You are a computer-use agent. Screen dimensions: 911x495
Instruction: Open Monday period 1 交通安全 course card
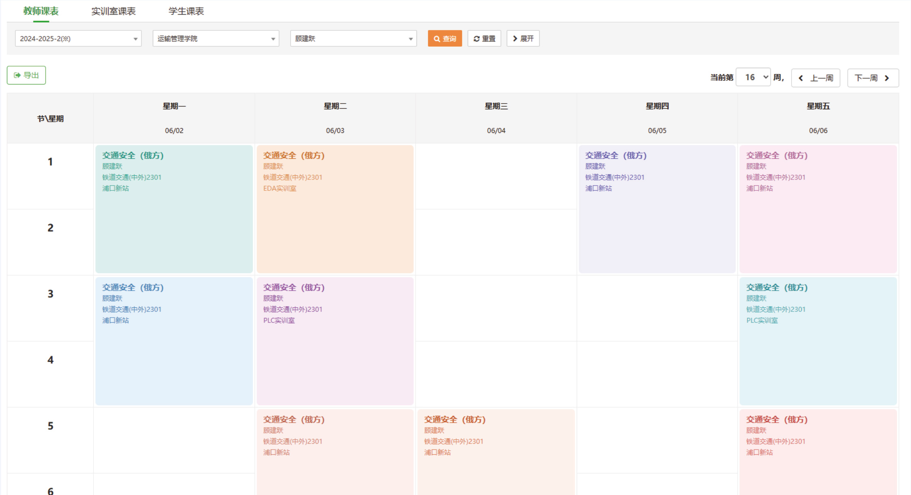pyautogui.click(x=174, y=209)
